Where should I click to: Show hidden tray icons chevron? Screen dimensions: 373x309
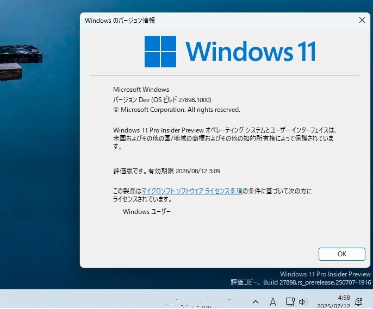(256, 302)
